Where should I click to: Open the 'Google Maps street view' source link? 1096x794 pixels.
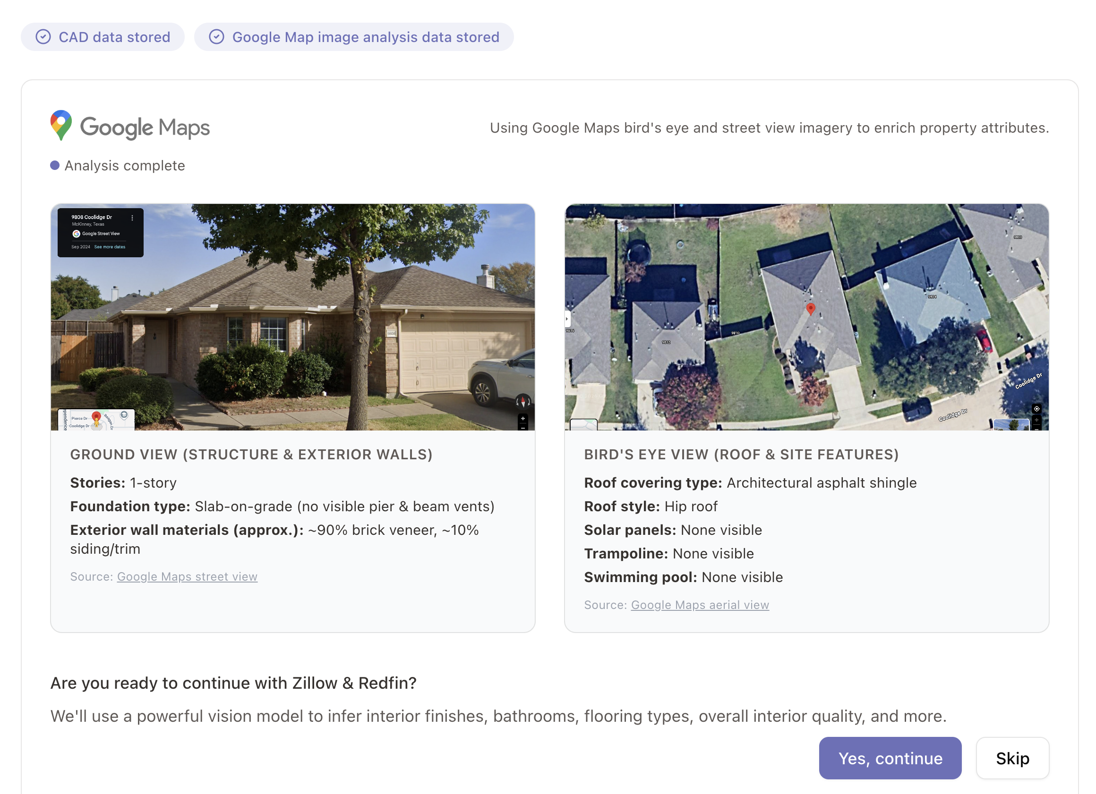click(x=187, y=577)
